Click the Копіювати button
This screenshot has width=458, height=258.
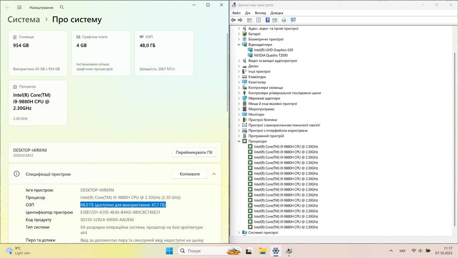pos(190,174)
